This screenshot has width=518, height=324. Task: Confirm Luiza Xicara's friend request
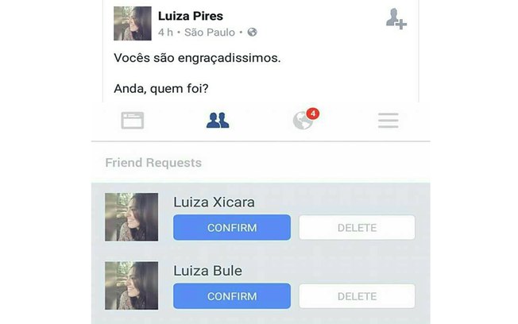click(x=232, y=227)
